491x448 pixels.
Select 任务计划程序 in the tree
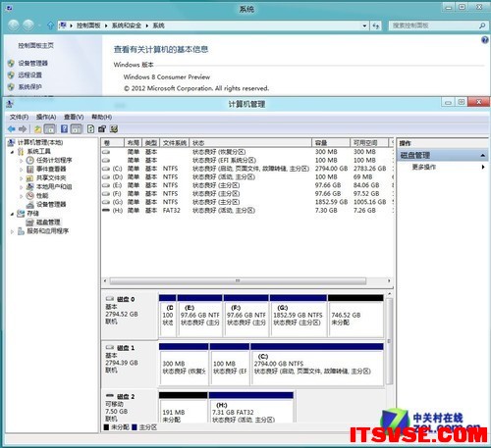point(54,160)
